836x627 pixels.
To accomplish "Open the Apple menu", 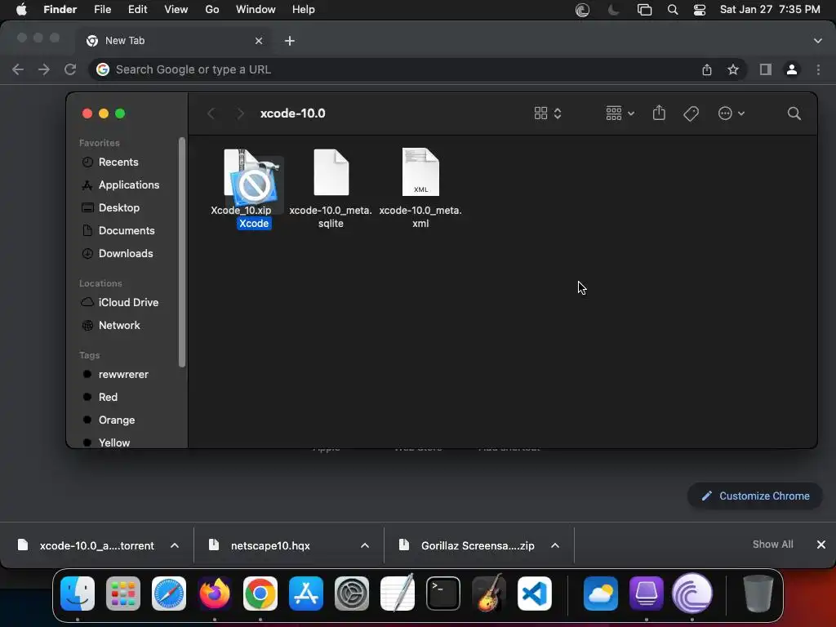I will click(21, 10).
